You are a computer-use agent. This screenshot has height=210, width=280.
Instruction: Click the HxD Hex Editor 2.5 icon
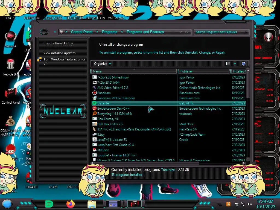click(x=94, y=124)
